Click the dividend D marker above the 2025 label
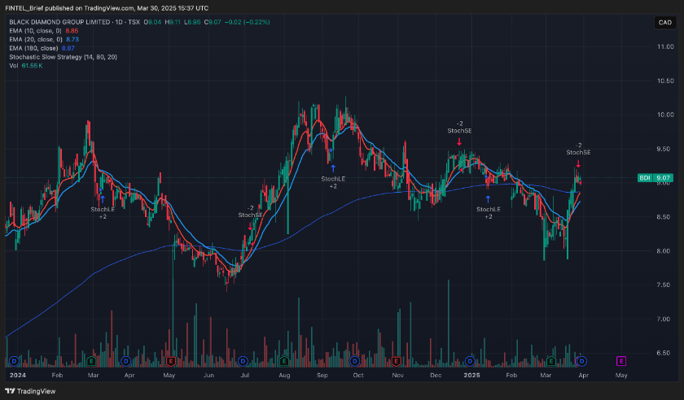 click(x=470, y=361)
